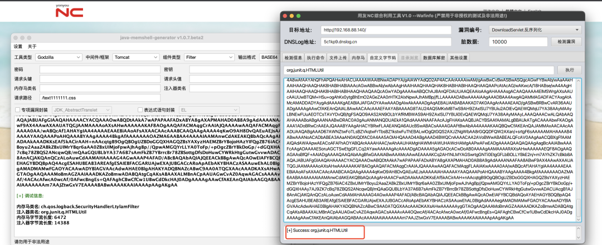Image resolution: width=602 pixels, height=245 pixels.
Task: Click the 请勿用于非法用途 status bar text
Action: (x=32, y=242)
